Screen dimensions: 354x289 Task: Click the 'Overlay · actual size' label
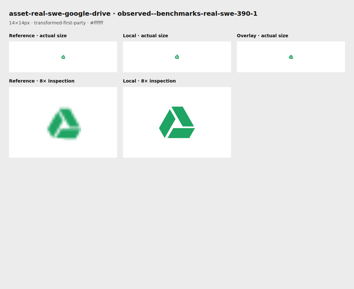tap(262, 36)
